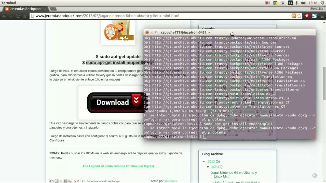326x183 pixels.
Task: Open the julio archive link
Action: click(x=214, y=167)
